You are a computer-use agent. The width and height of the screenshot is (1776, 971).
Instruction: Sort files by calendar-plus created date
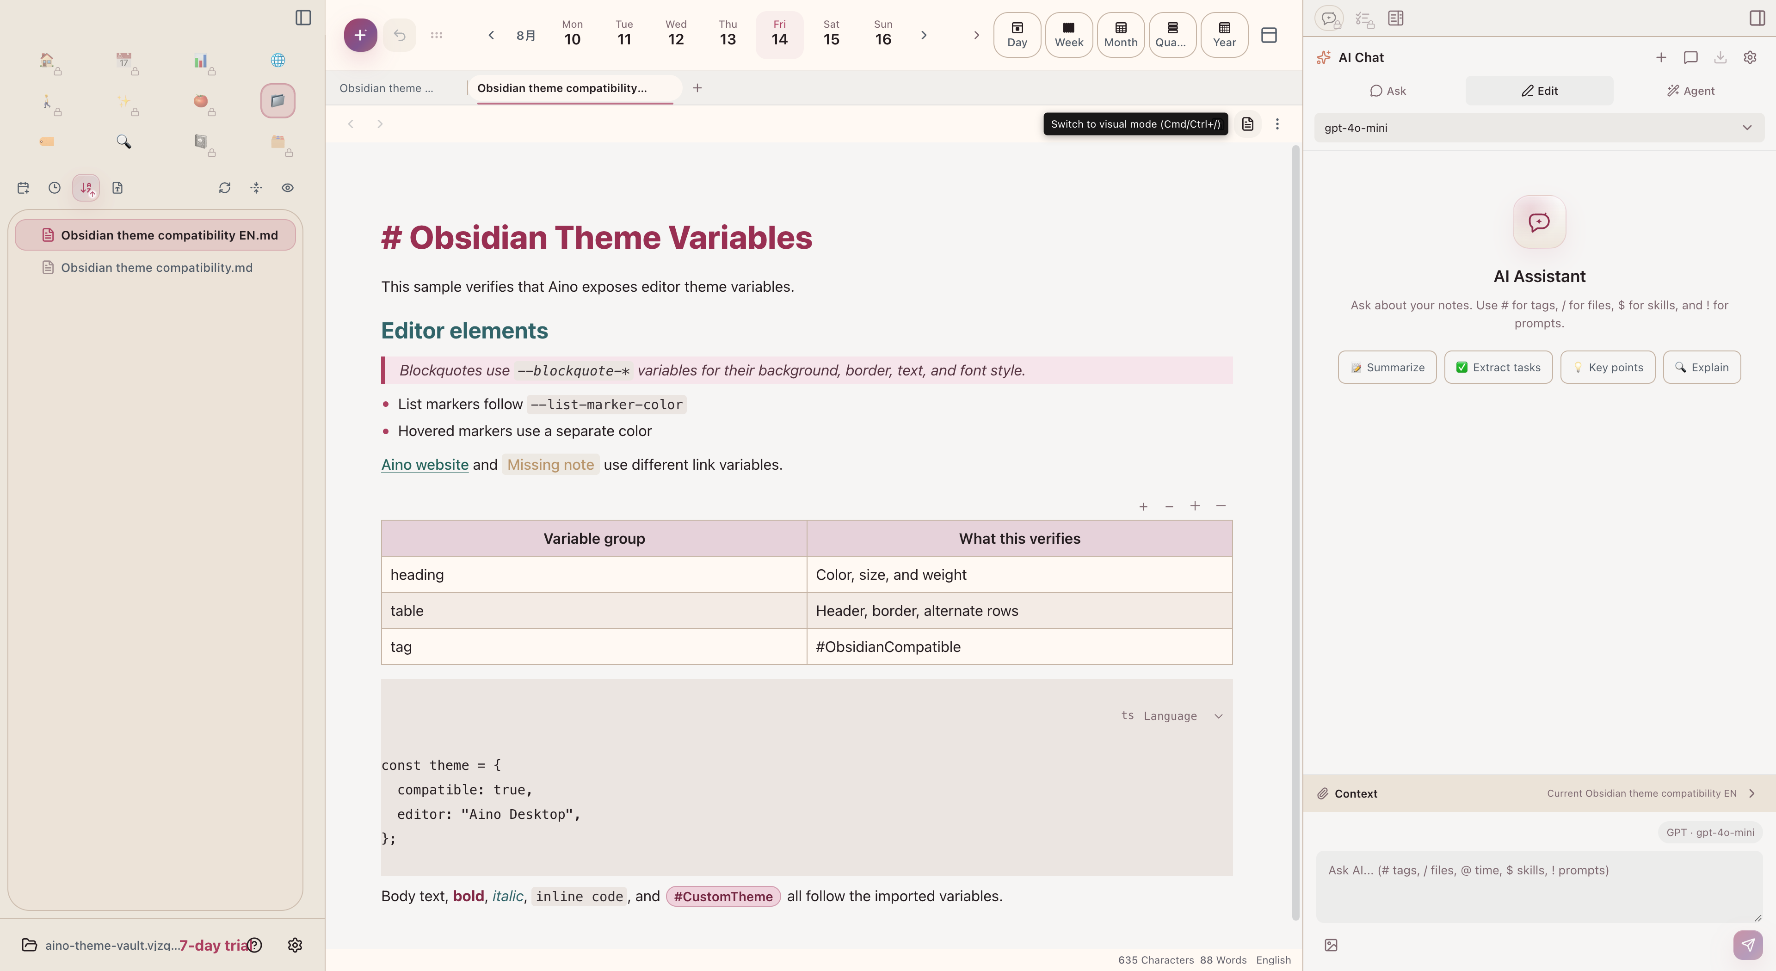point(24,187)
